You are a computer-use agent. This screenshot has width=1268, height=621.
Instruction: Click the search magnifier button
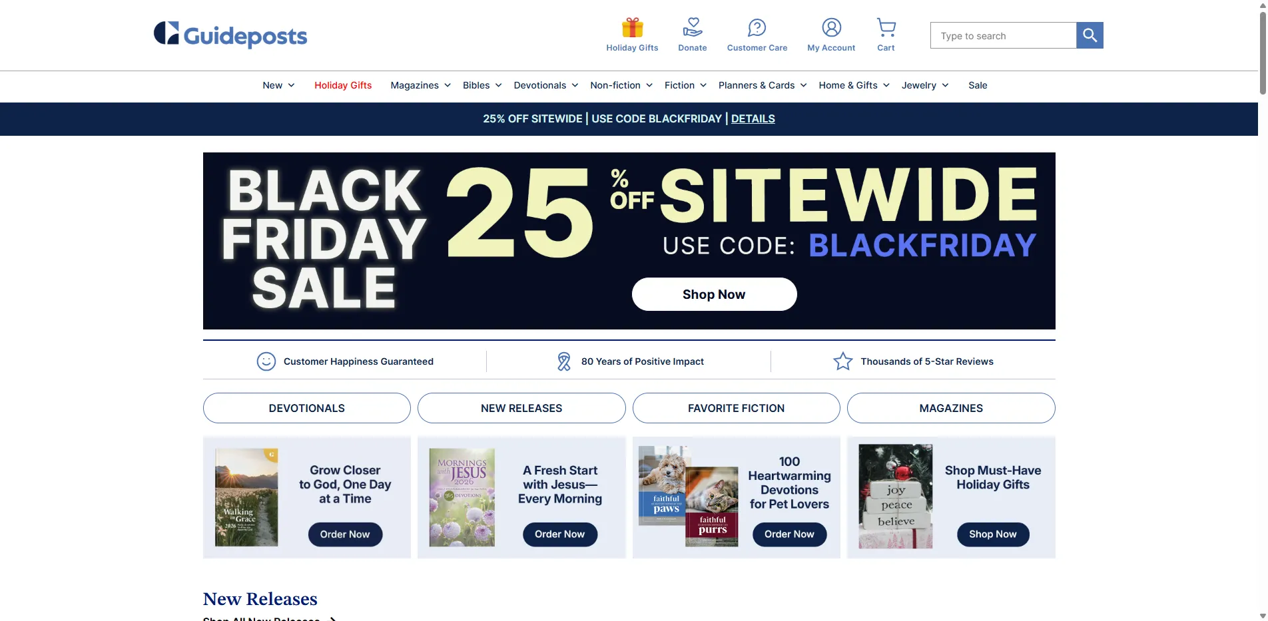pos(1090,35)
